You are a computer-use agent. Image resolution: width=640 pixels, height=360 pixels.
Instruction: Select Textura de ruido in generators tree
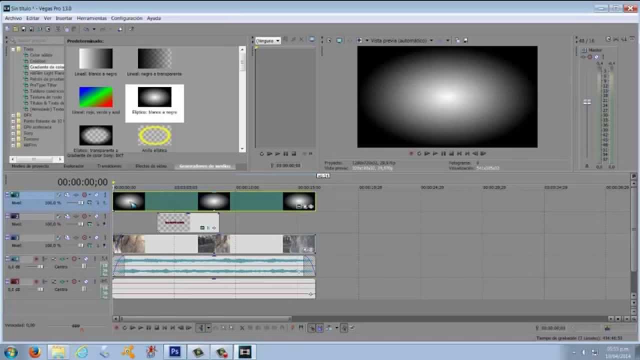pyautogui.click(x=46, y=97)
